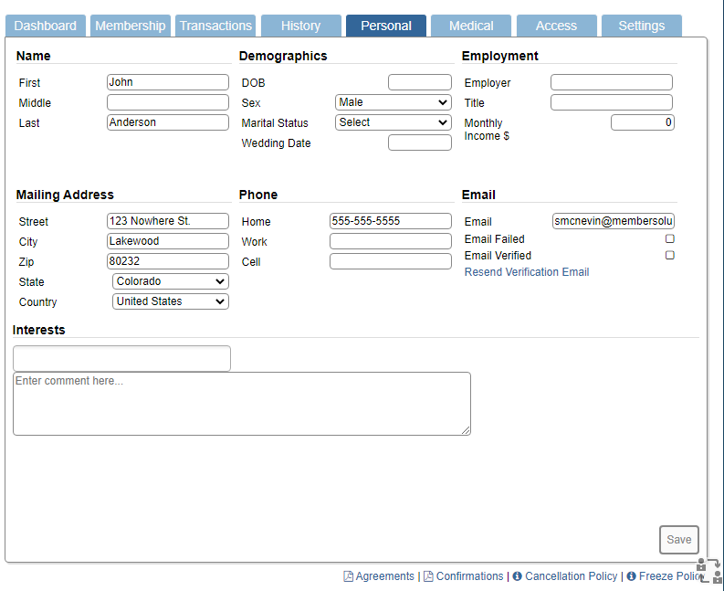Click the First name field

[168, 82]
